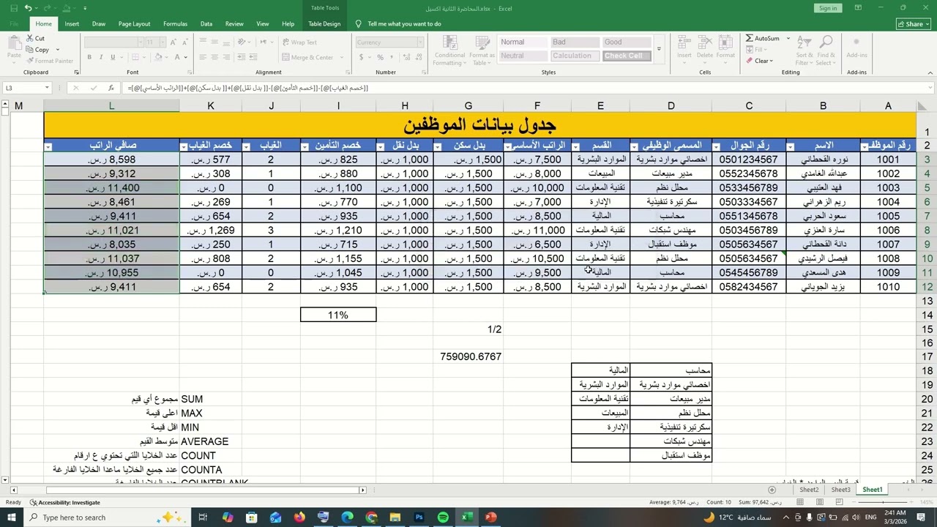Open Firefox from the taskbar

click(x=299, y=517)
